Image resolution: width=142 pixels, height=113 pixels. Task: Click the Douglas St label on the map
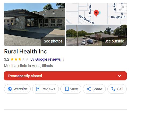tap(118, 17)
